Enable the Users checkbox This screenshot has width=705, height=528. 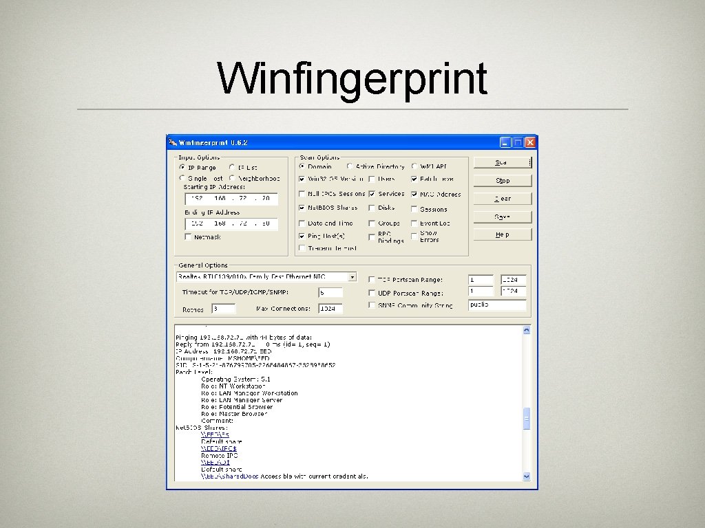[372, 179]
